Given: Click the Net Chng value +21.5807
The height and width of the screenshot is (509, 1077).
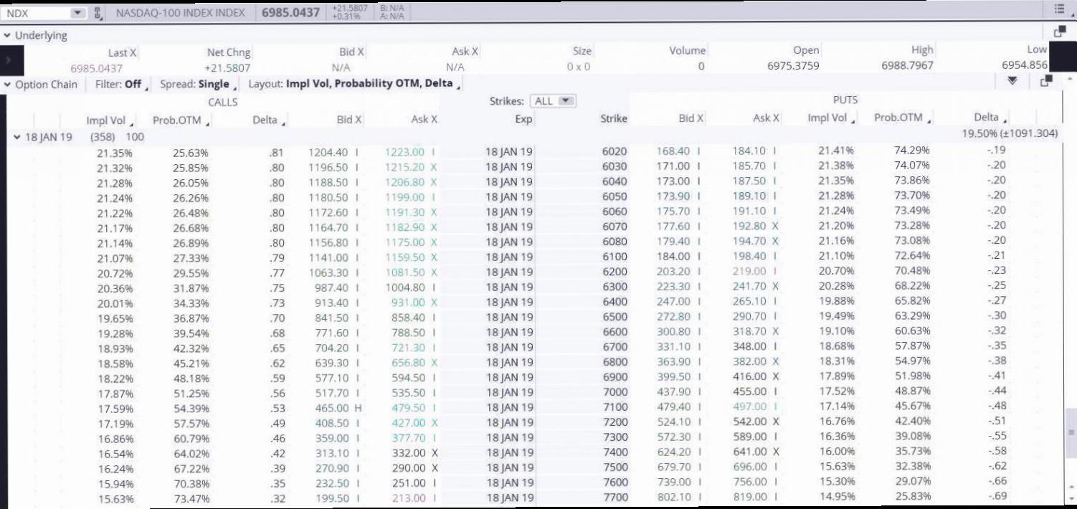Looking at the screenshot, I should coord(227,68).
